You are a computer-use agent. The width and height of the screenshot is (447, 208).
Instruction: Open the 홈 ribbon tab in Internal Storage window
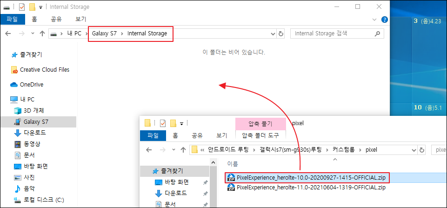click(34, 20)
